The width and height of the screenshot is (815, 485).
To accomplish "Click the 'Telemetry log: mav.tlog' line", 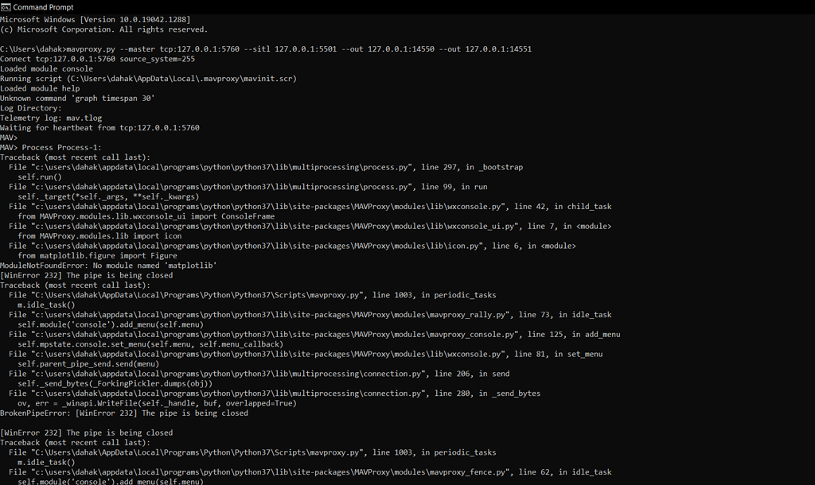I will [x=51, y=118].
